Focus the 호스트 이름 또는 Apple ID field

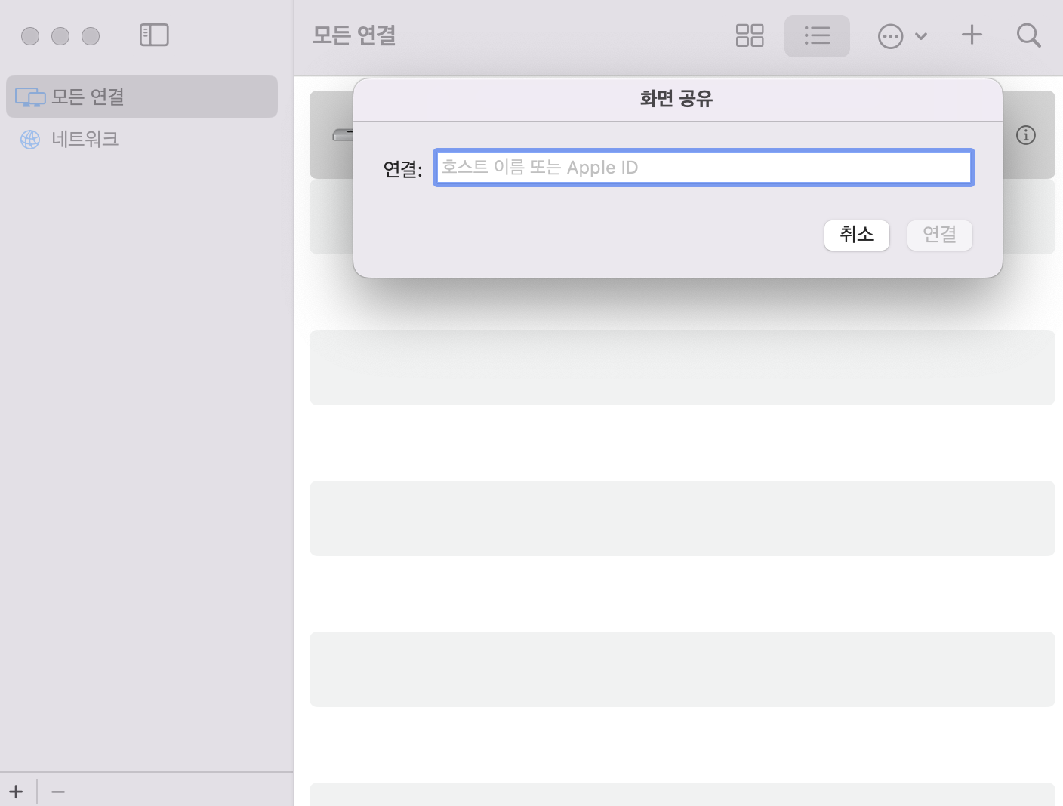pyautogui.click(x=704, y=168)
